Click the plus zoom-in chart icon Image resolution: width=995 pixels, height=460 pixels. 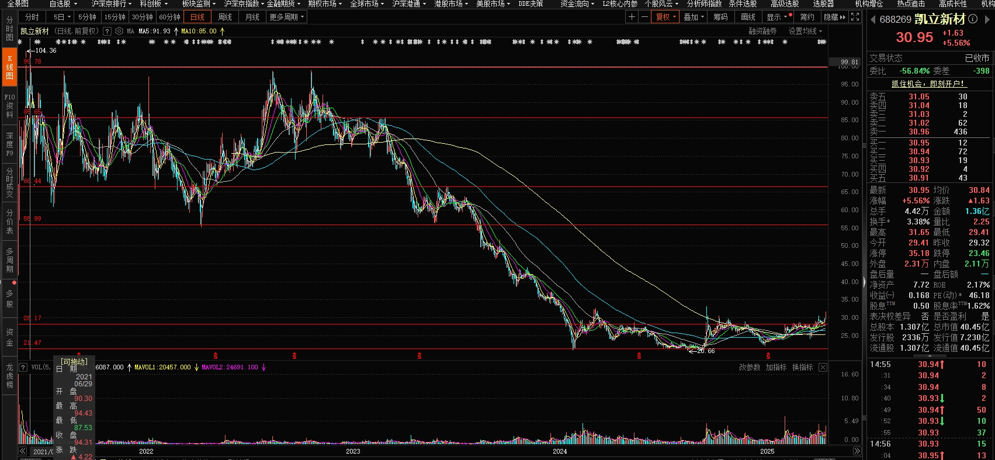632,17
